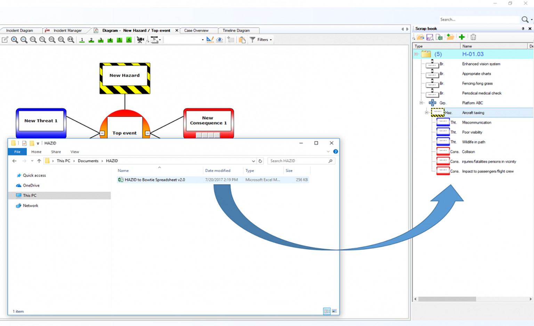The height and width of the screenshot is (326, 534).
Task: Click the zoom in magnifier icon
Action: [x=15, y=40]
